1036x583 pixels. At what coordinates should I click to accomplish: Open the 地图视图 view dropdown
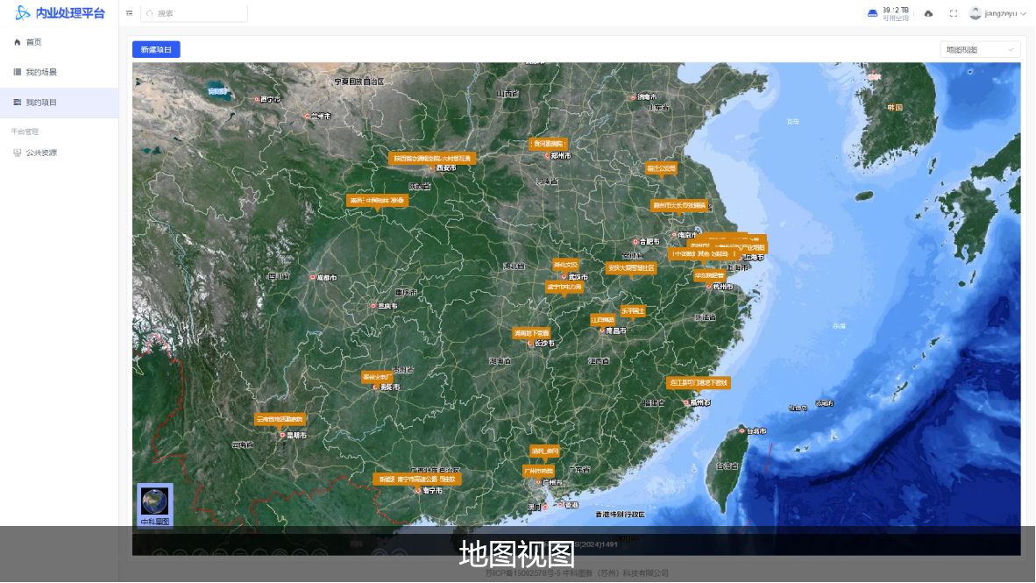[980, 50]
